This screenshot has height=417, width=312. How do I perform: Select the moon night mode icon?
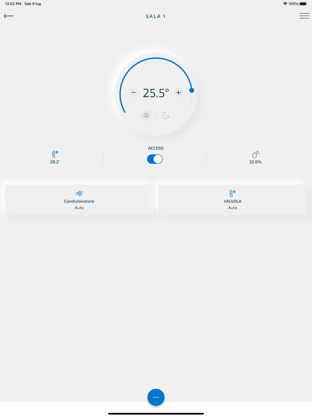coord(166,116)
